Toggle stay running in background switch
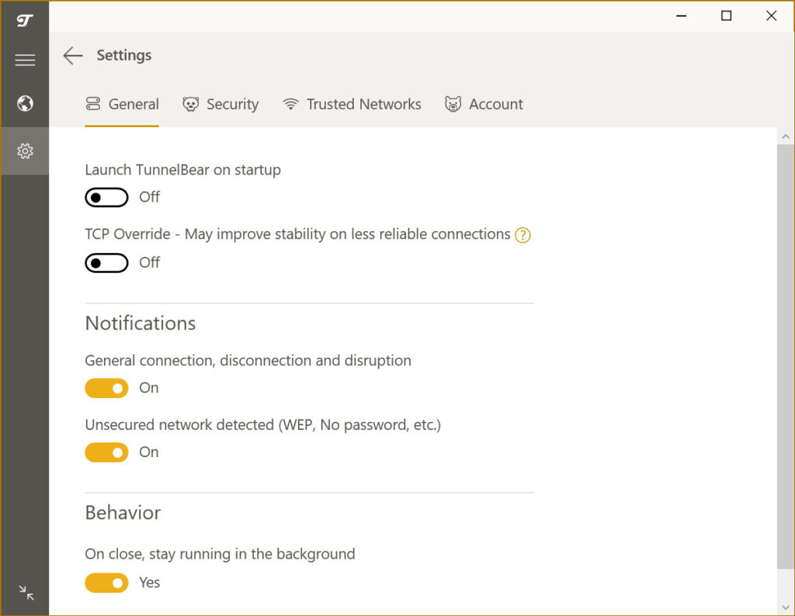This screenshot has height=616, width=795. (x=106, y=583)
